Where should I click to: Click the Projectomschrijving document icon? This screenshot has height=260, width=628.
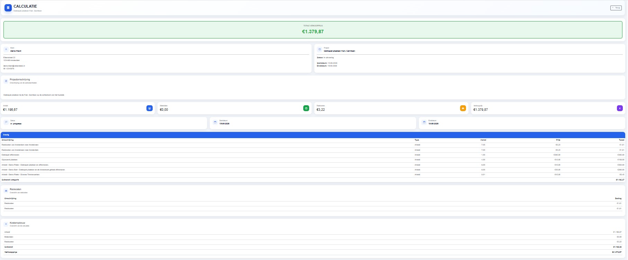tap(6, 81)
